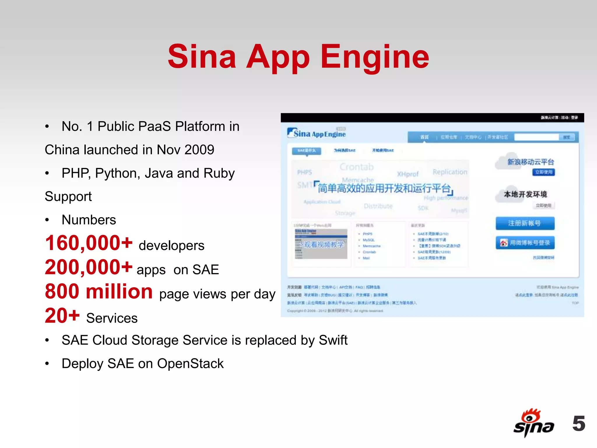
Task: Click the MySQL link in services list
Action: (368, 240)
